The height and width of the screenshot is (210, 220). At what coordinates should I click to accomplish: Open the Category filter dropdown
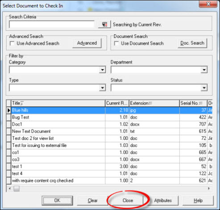pos(103,70)
